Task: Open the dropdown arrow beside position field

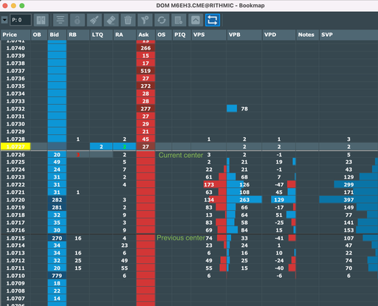Action: pyautogui.click(x=4, y=20)
